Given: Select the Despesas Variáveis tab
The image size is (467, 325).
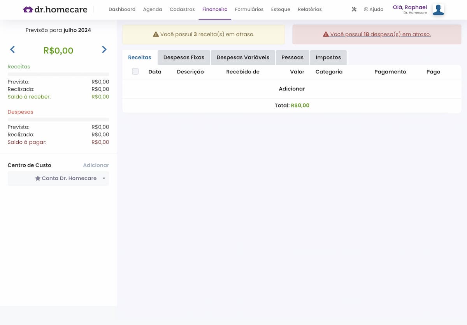Looking at the screenshot, I should click(243, 57).
